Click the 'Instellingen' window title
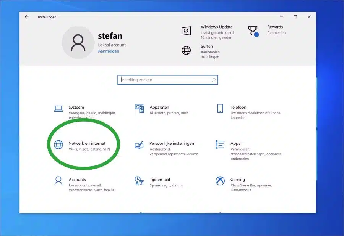 click(x=47, y=17)
